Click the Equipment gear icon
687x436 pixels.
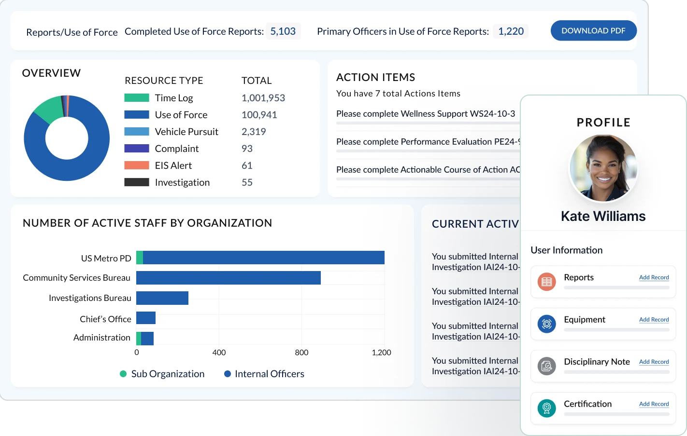[x=546, y=324]
